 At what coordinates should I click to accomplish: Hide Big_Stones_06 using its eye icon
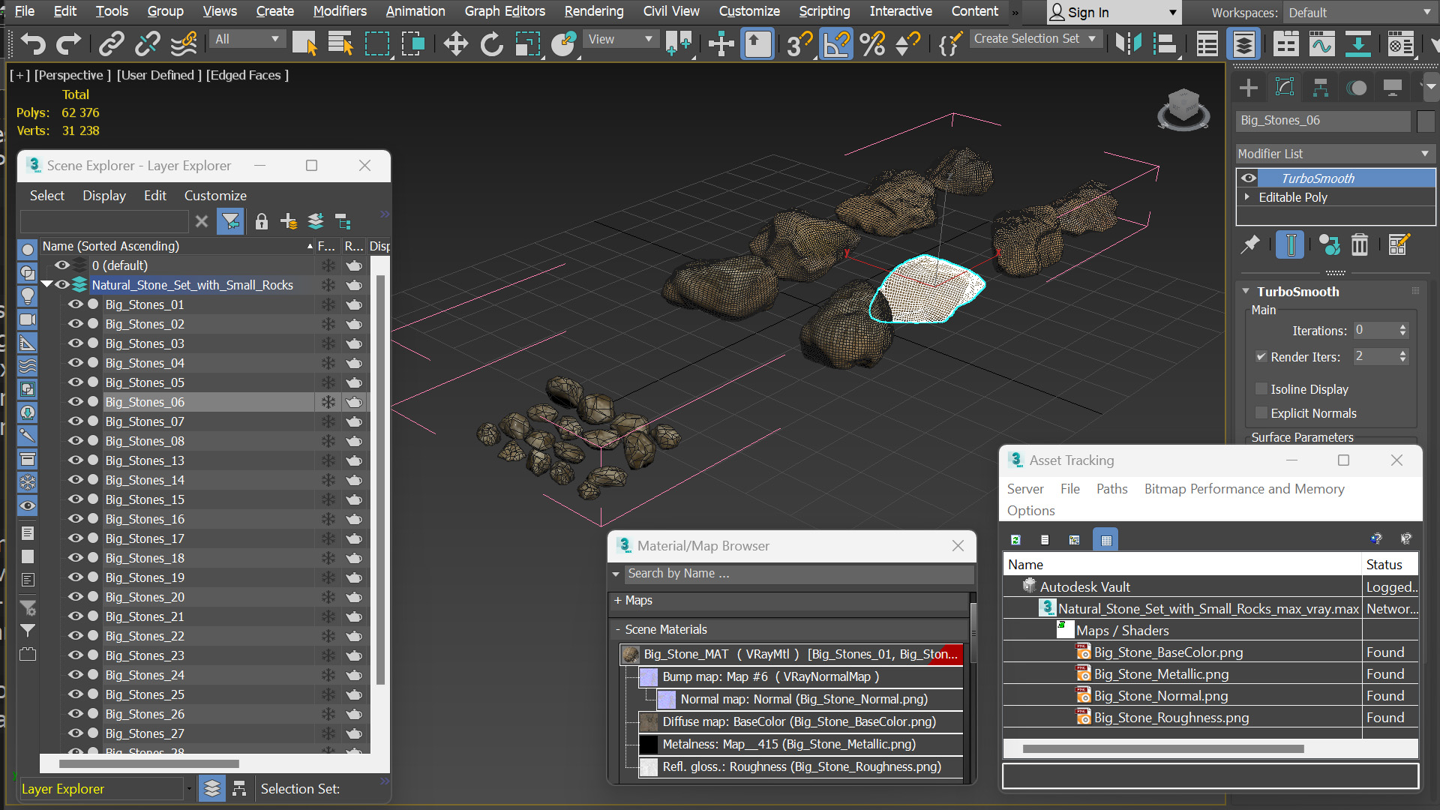[x=76, y=402]
